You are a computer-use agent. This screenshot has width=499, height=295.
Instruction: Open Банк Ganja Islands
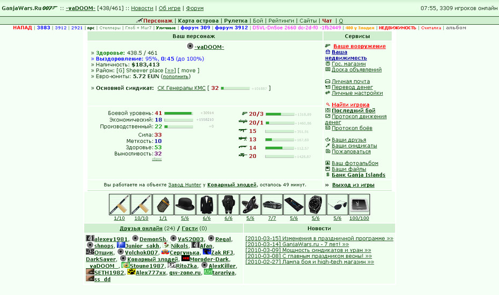358,175
